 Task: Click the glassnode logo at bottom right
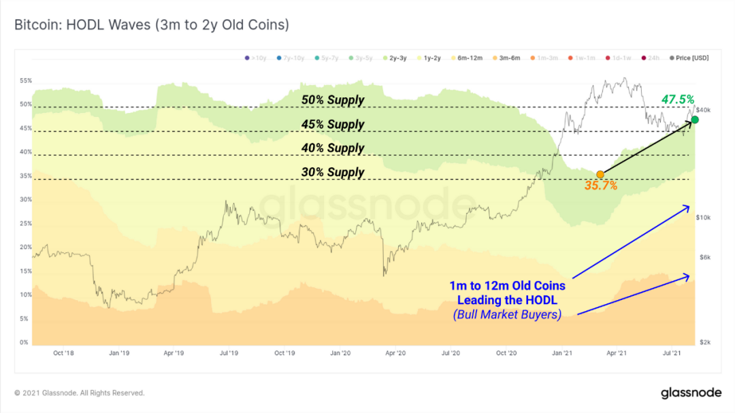point(691,393)
